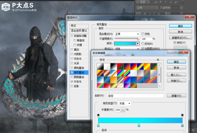The height and width of the screenshot is (133, 197).
Task: Open Layers panel 不透明度 arrow
Action: click(x=181, y=8)
